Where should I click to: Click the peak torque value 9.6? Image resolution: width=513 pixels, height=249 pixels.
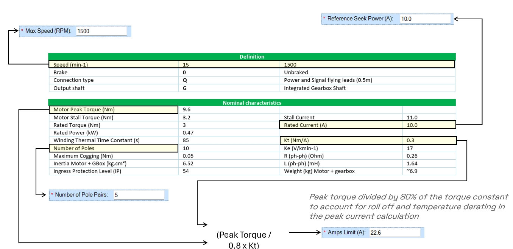[x=186, y=110]
